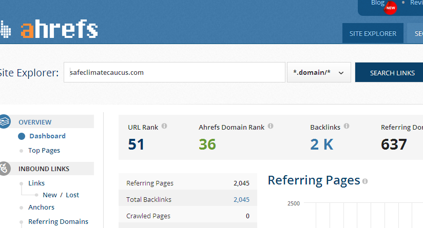423x228 pixels.
Task: Click the Inbound Links section icon
Action: coord(5,169)
